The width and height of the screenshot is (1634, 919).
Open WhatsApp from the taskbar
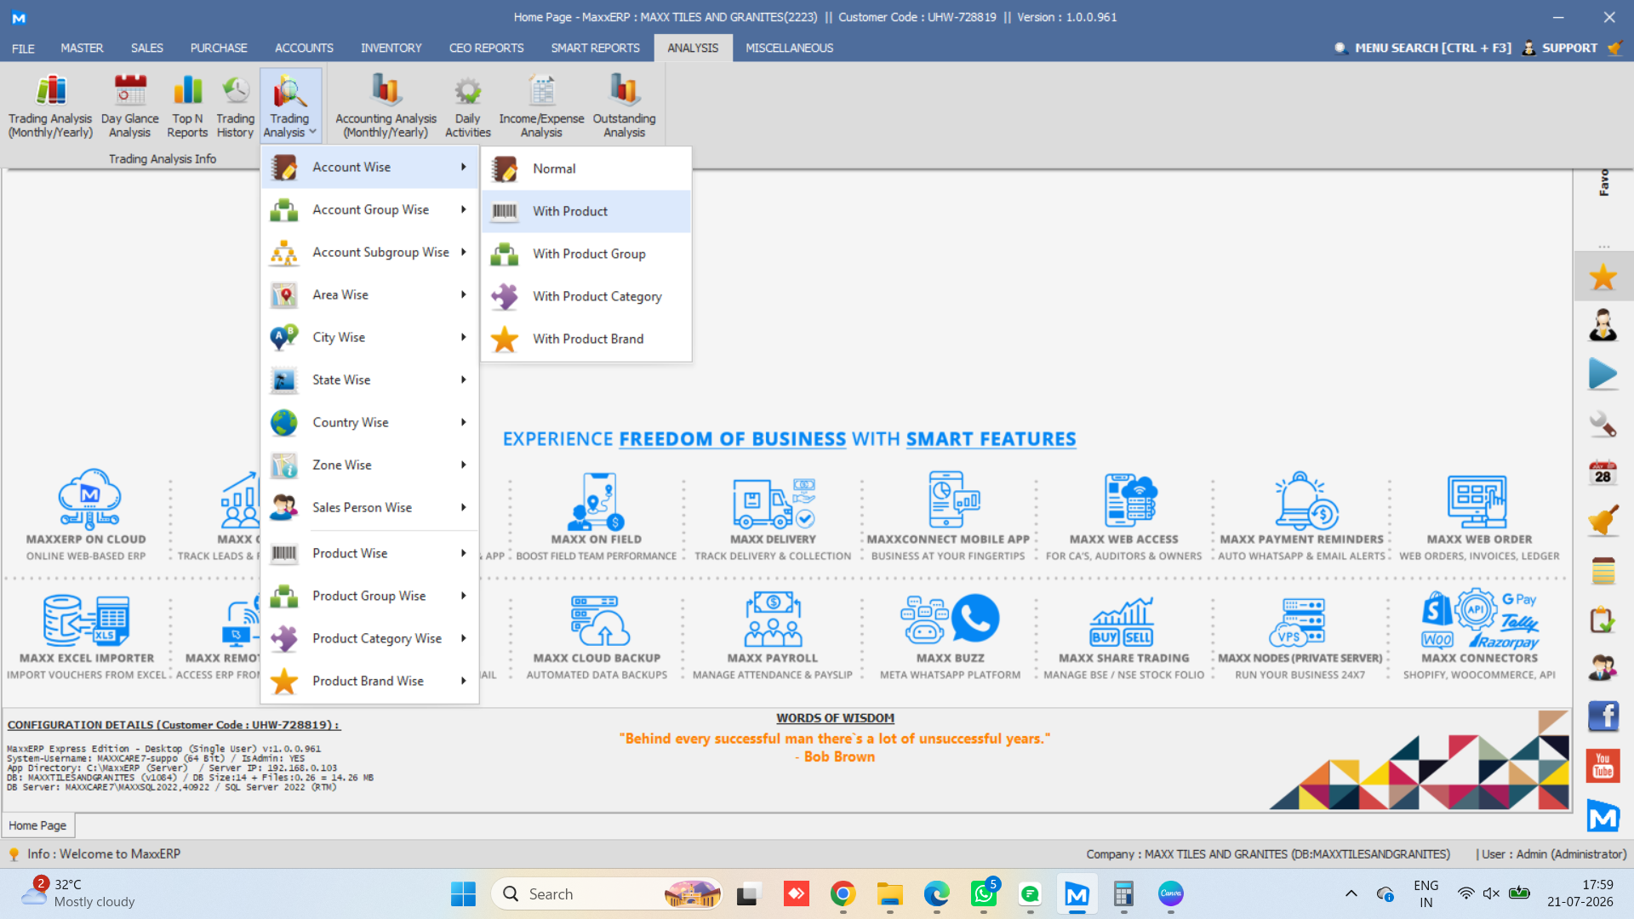point(983,894)
